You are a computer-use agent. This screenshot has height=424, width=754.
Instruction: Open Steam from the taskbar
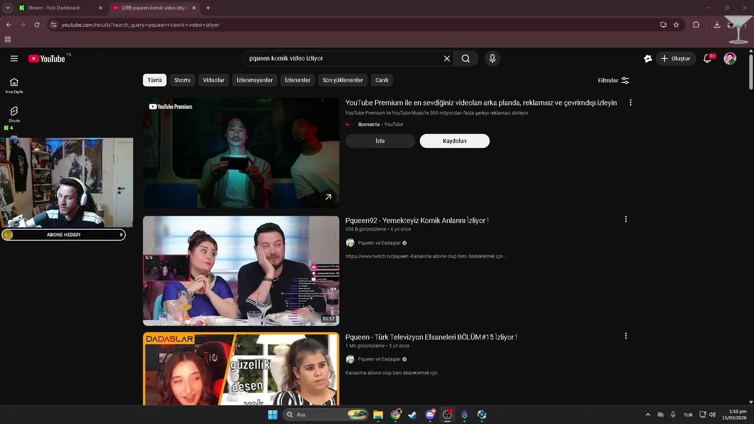[x=412, y=415]
